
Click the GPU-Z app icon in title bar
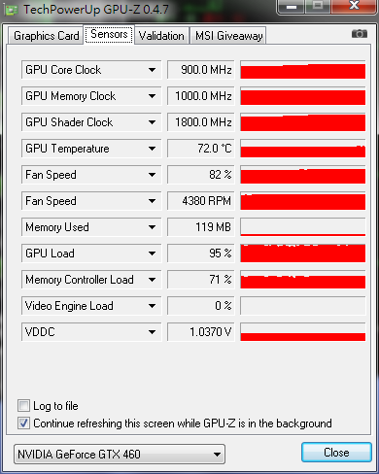coord(12,10)
